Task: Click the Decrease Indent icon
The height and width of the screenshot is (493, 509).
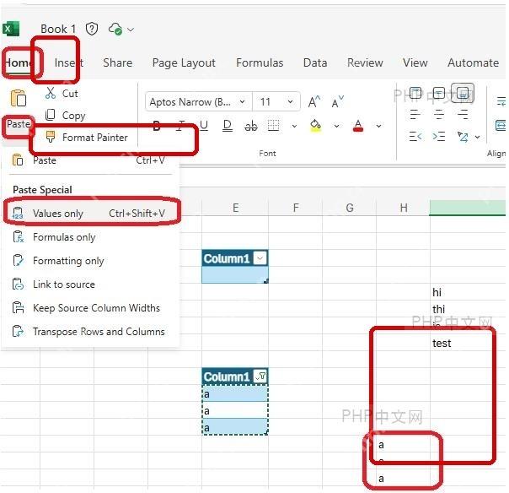Action: click(x=415, y=136)
